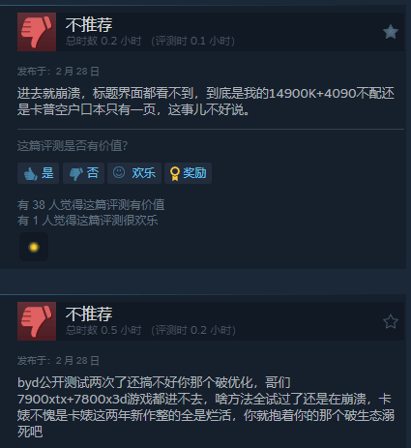The height and width of the screenshot is (448, 411).
Task: Mark review as funny with 欢乐
Action: coord(134,173)
